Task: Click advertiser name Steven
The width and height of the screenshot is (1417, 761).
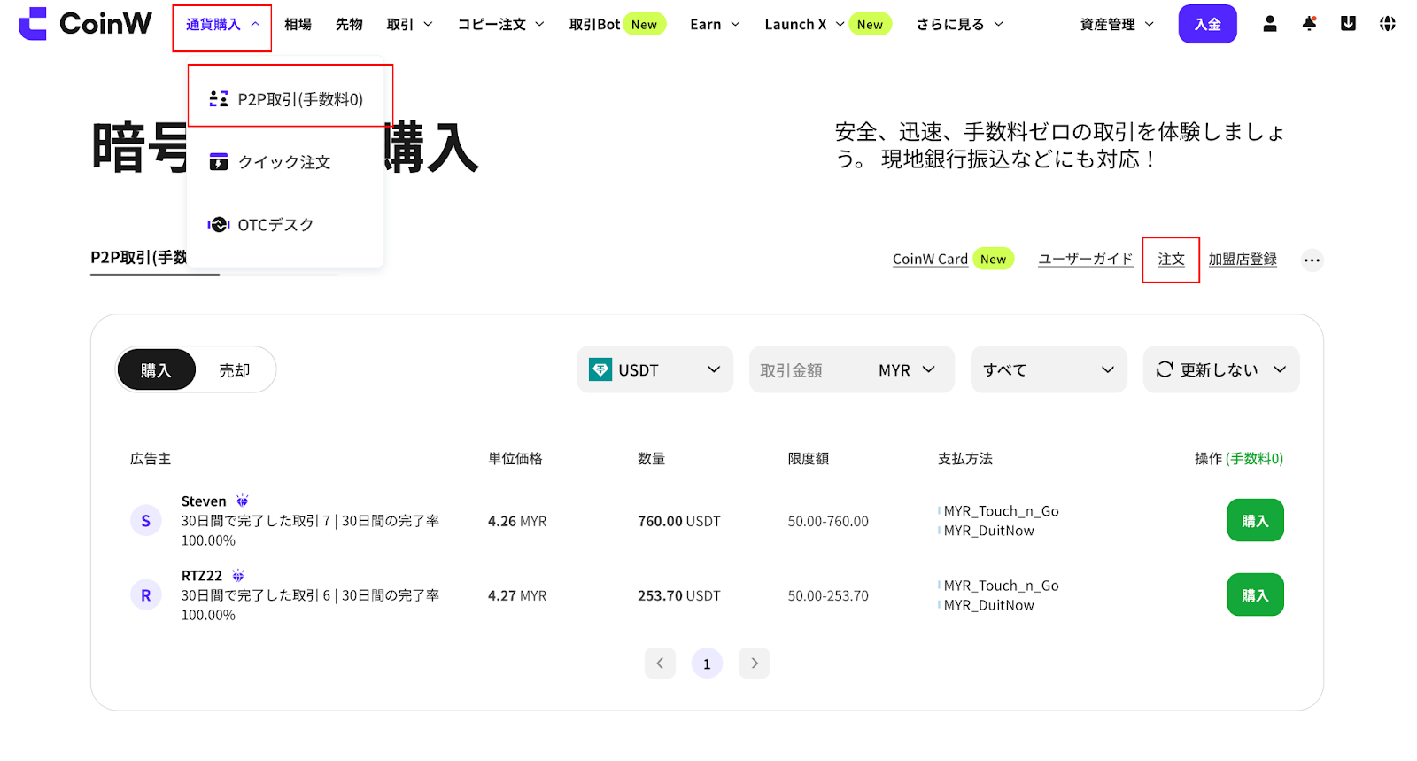Action: coord(204,501)
